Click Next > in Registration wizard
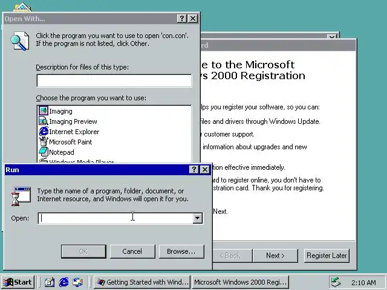Viewport: 387px width, 290px height. coord(275,256)
